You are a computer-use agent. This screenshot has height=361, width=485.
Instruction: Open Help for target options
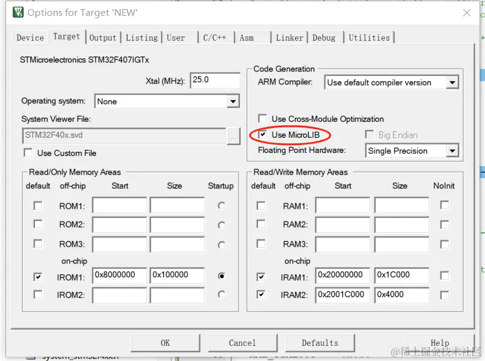(x=440, y=343)
